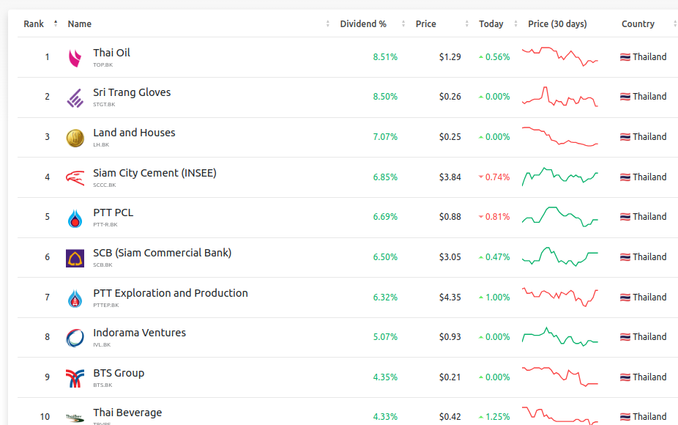Sort by Country column header
Viewport: 678px width, 425px height.
click(x=638, y=24)
